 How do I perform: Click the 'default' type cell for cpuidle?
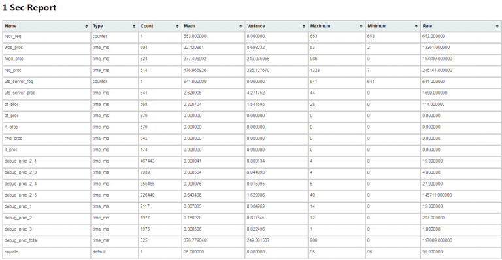[99, 252]
